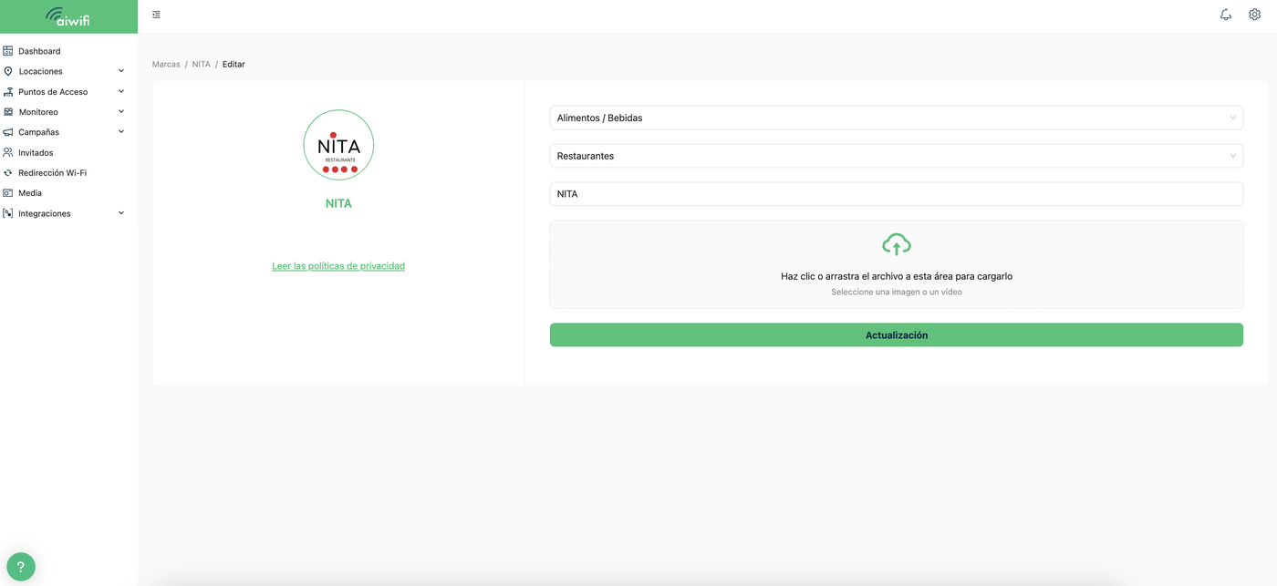1277x586 pixels.
Task: Click the cloud upload icon
Action: click(x=897, y=244)
